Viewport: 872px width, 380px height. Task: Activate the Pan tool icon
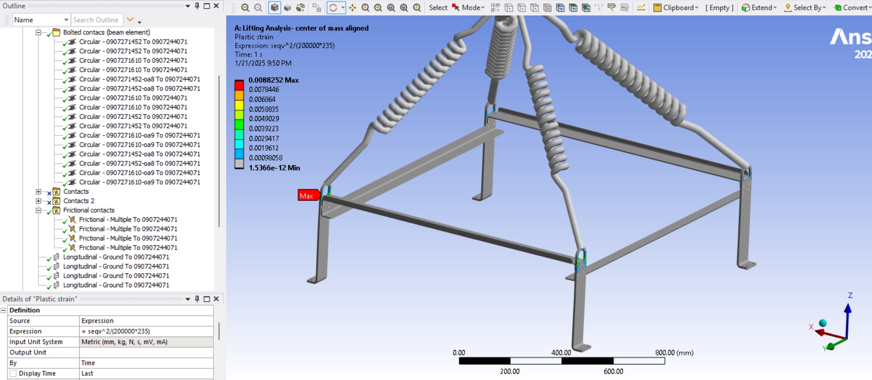353,7
